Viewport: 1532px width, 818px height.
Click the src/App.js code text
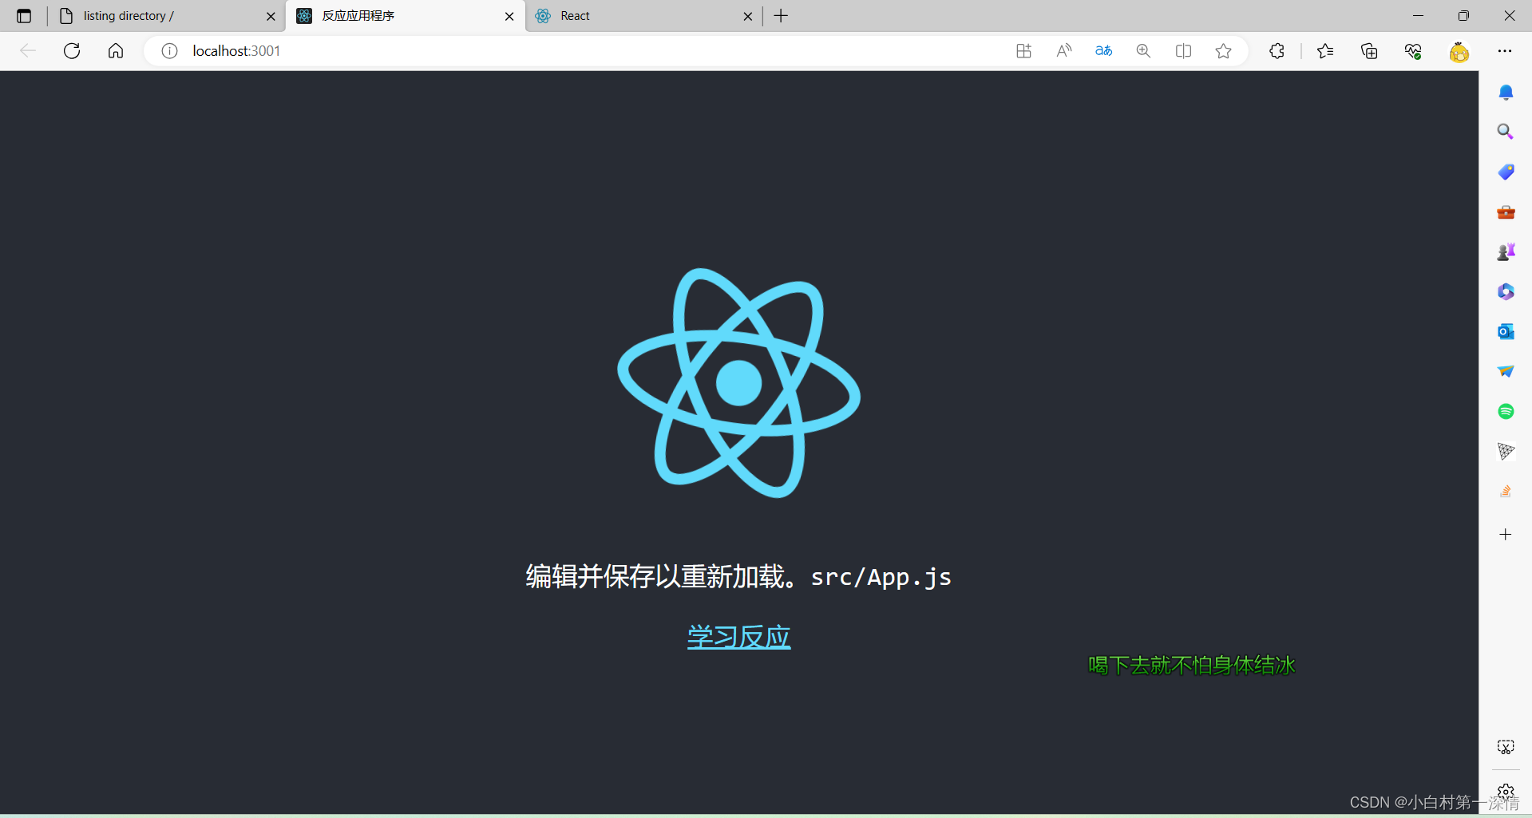[x=881, y=577]
